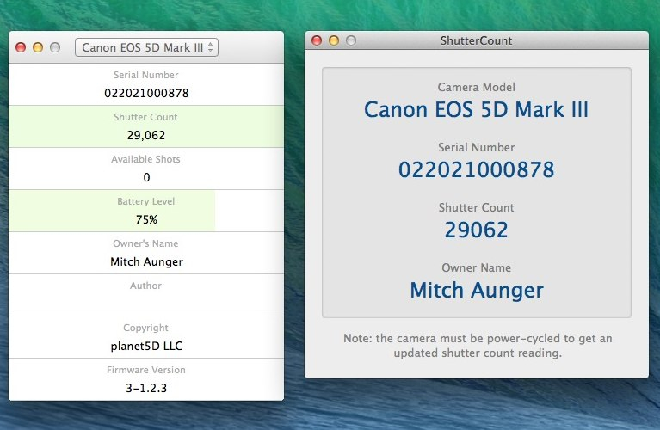Minimize the ShutterCount window with the yellow button
The width and height of the screenshot is (660, 430).
333,40
